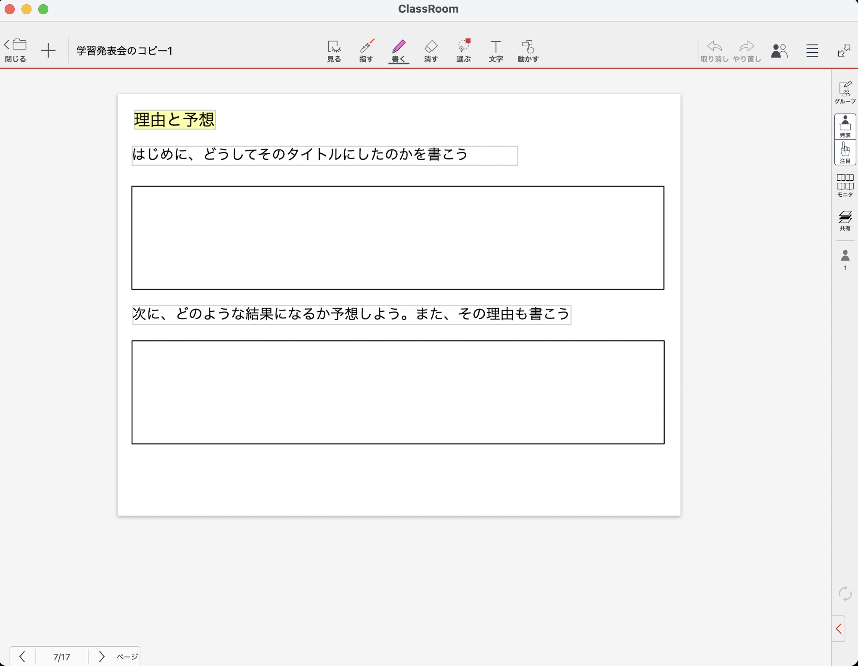Image resolution: width=858 pixels, height=666 pixels.
Task: Select the 見る (view) tool
Action: (334, 51)
